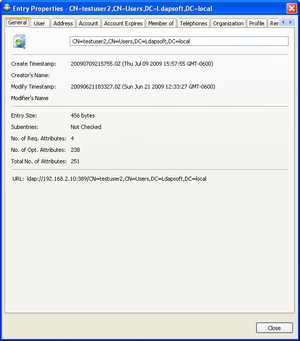Click the partially hidden tab after Profile
This screenshot has height=341, width=300.
[273, 23]
